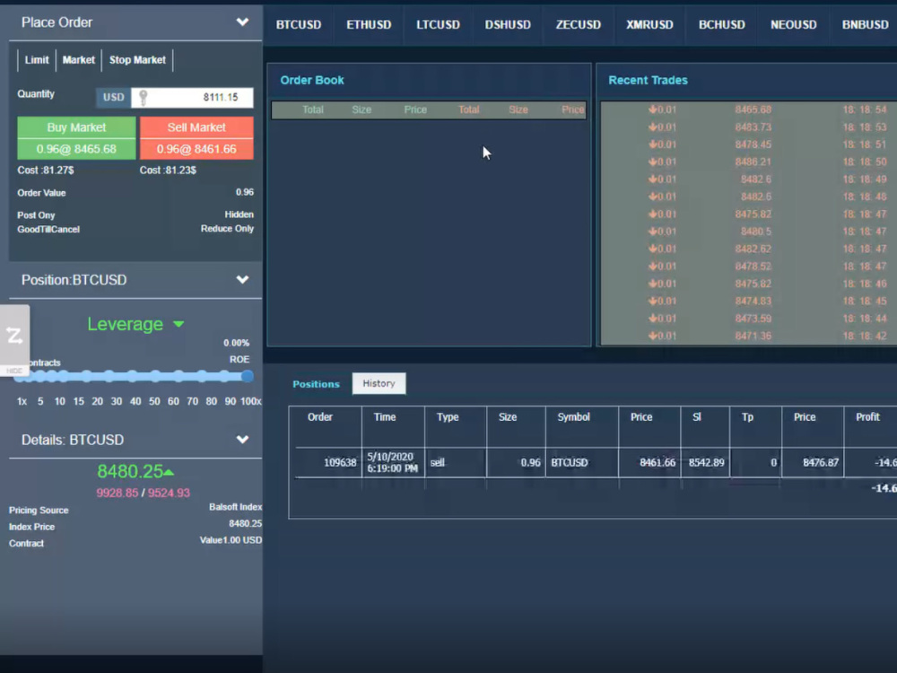Click the 9524.93 low price value

pyautogui.click(x=169, y=493)
